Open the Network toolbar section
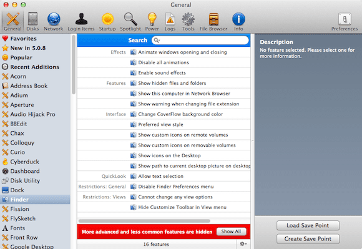This screenshot has height=249, width=362. click(x=54, y=22)
